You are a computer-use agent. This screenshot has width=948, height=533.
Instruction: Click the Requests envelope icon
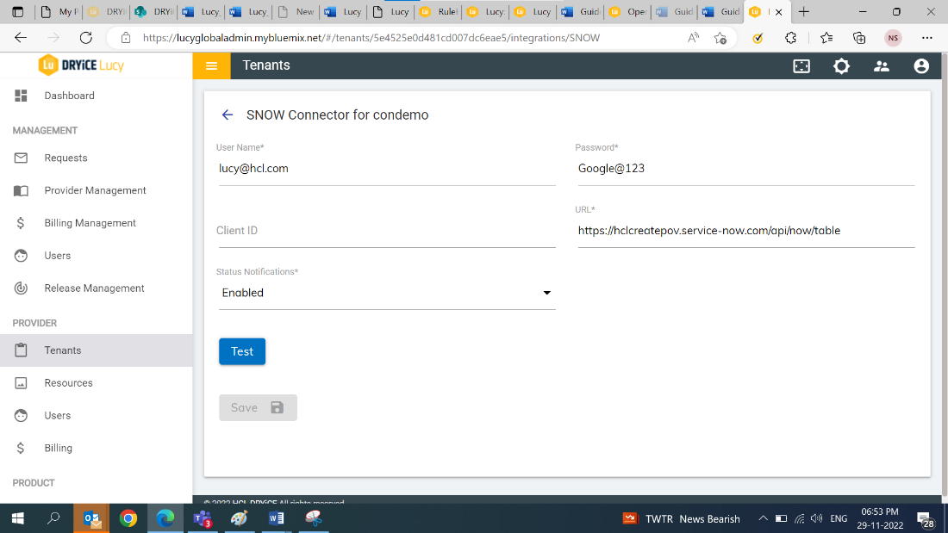pyautogui.click(x=22, y=158)
